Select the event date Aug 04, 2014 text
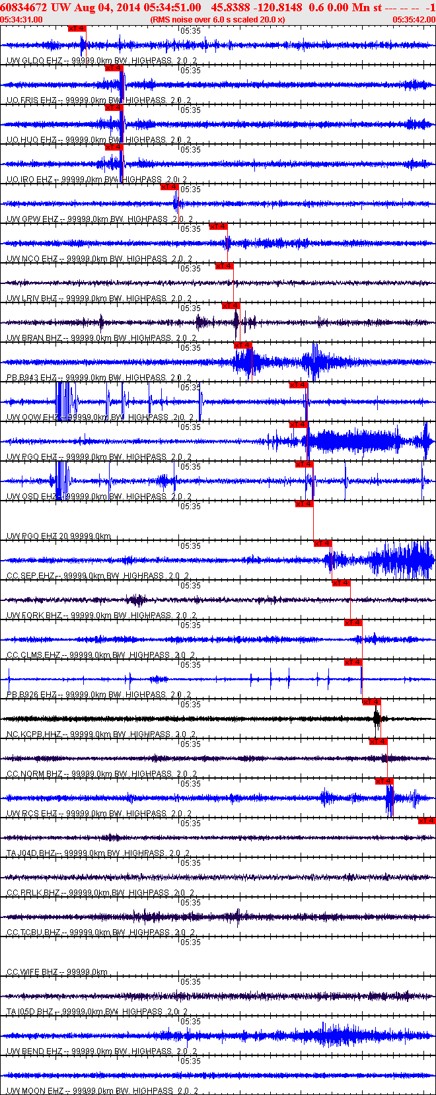Image resolution: width=436 pixels, height=1095 pixels. pos(107,7)
